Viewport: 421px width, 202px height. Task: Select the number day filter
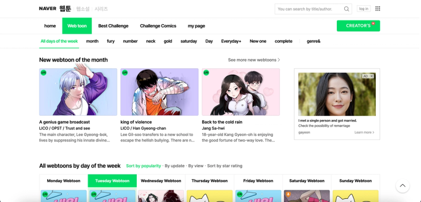point(130,41)
